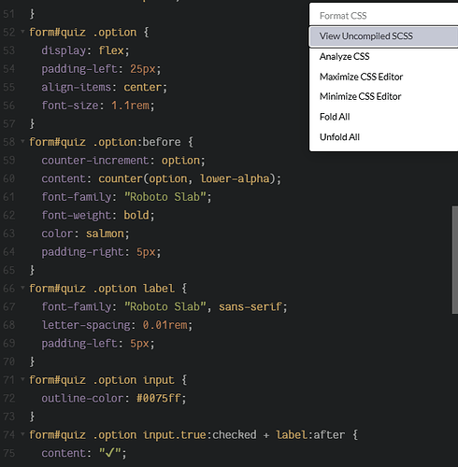This screenshot has width=458, height=467.
Task: Choose View Uncompiled SCSS
Action: [383, 36]
